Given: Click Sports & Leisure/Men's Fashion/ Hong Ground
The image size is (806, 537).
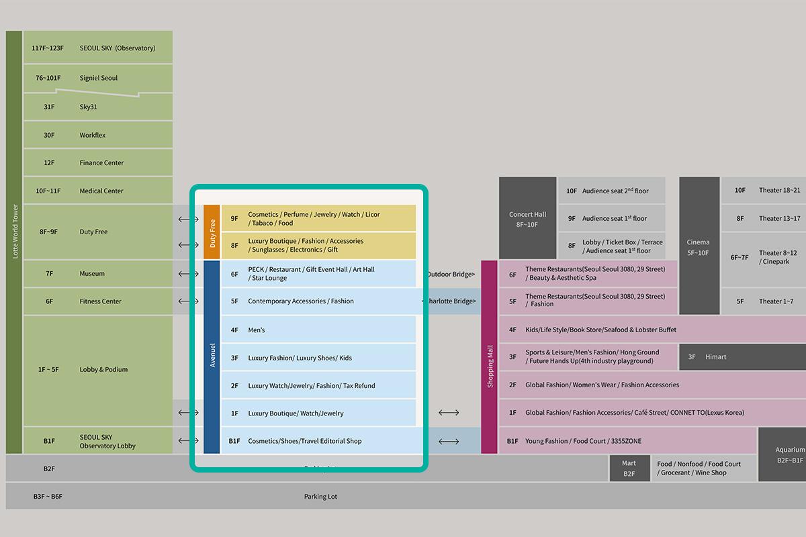Looking at the screenshot, I should pos(592,352).
